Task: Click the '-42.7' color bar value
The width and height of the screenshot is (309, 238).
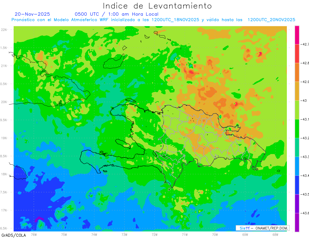Action: (305, 44)
